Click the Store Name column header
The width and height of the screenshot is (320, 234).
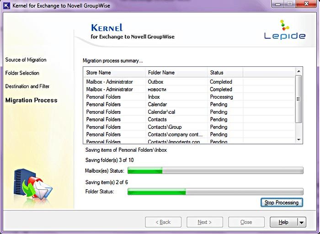pos(114,72)
